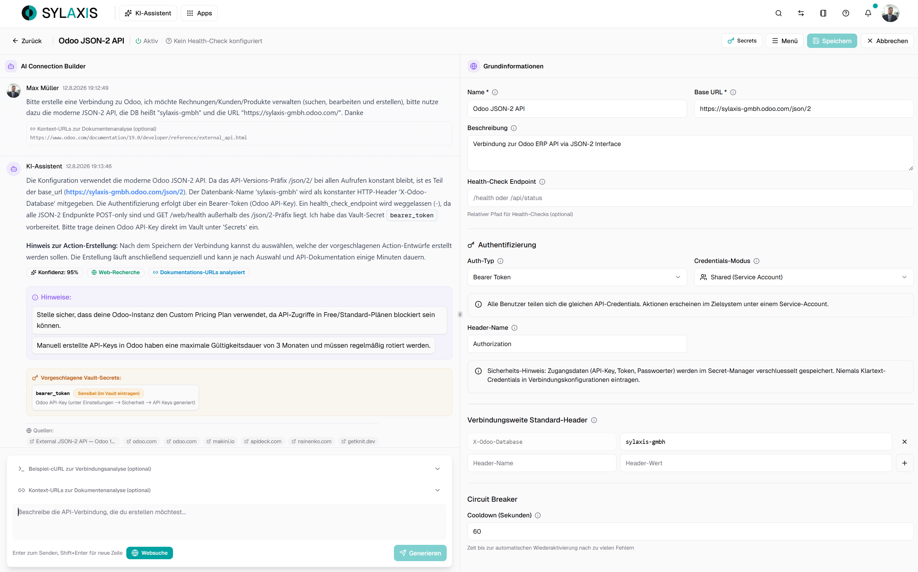Open the help question mark icon

coord(846,13)
